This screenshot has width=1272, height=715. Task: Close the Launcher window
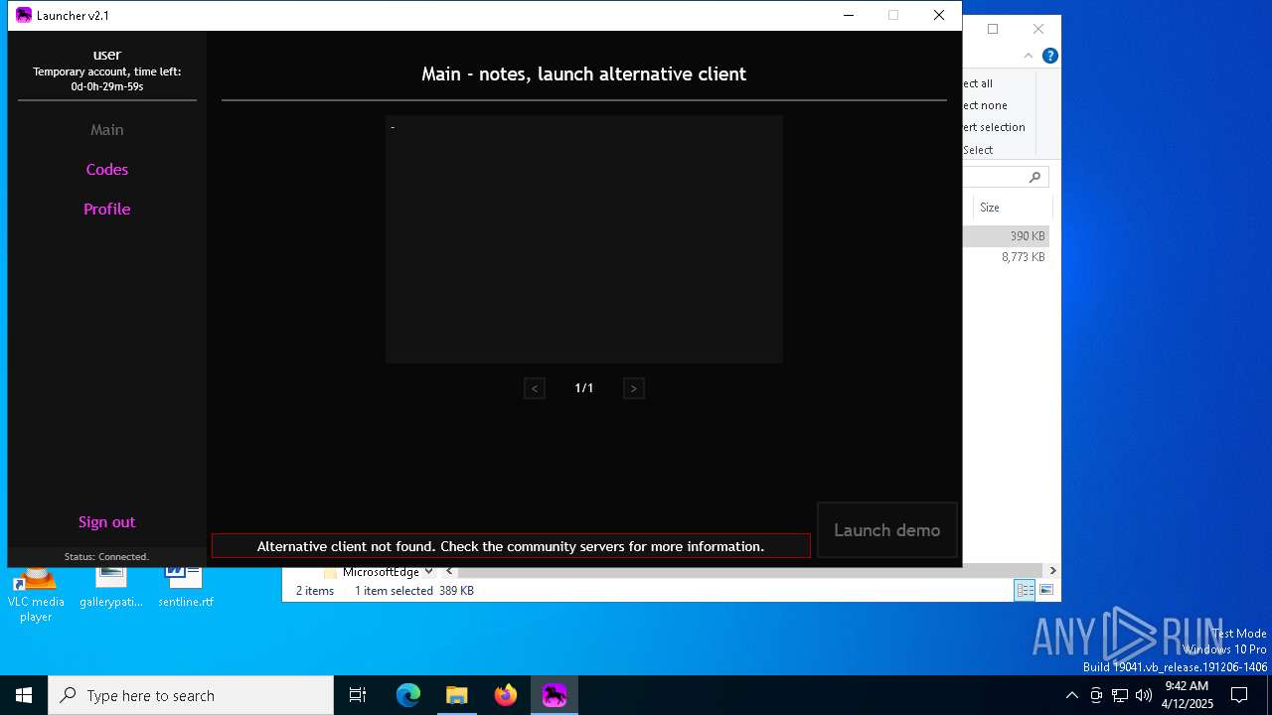pos(938,15)
